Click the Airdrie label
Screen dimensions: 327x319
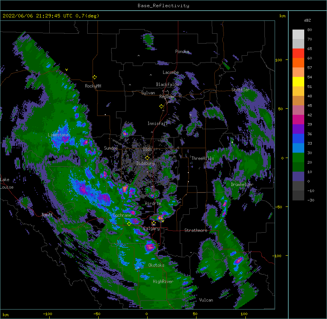[153, 203]
